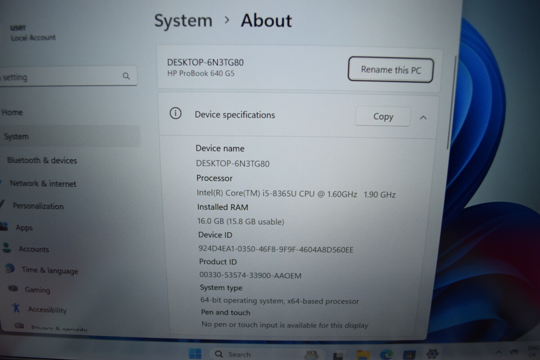Click the system type value 64-bit operating system
540x360 pixels.
pos(279,301)
